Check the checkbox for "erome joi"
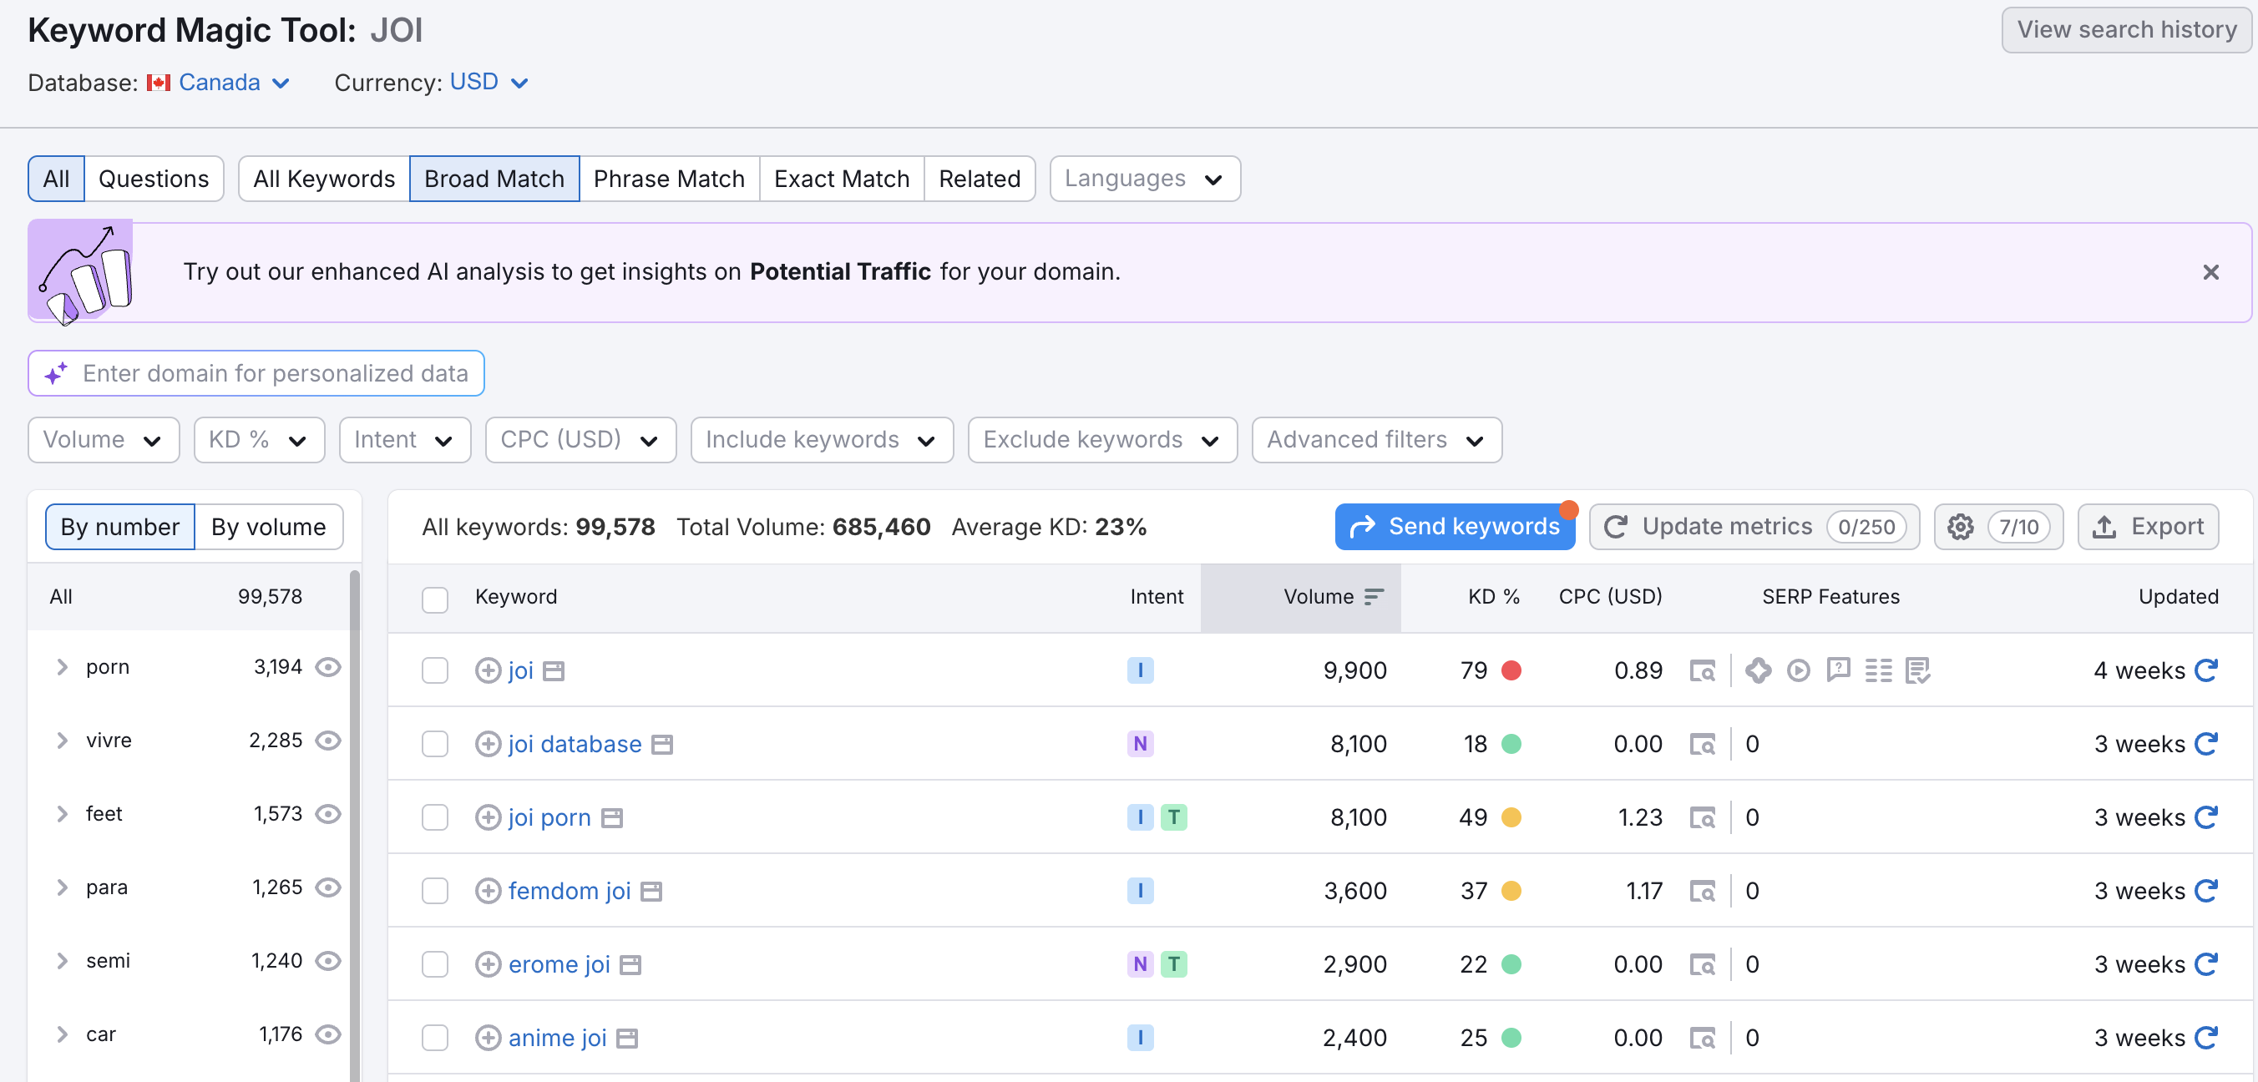Viewport: 2258px width, 1082px height. pyautogui.click(x=435, y=963)
